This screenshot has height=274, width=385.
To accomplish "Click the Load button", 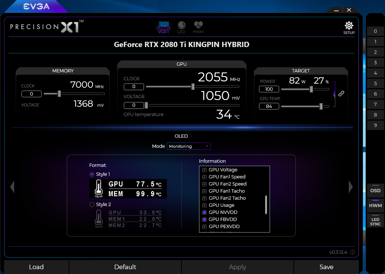I will pos(36,267).
